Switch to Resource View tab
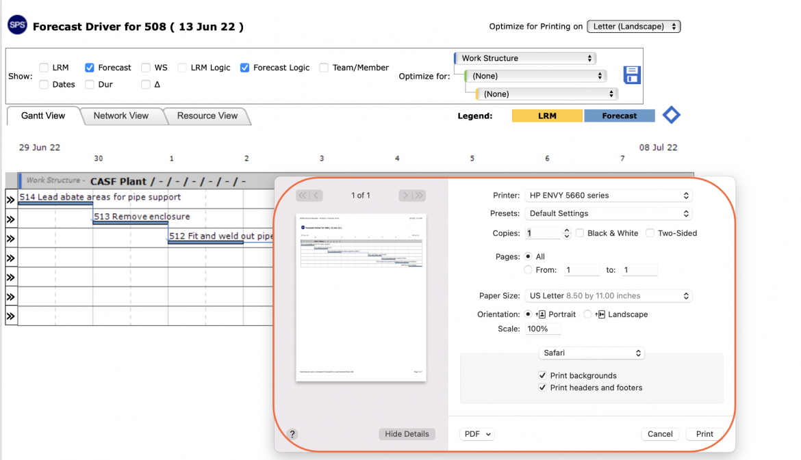The image size is (801, 460). (207, 116)
